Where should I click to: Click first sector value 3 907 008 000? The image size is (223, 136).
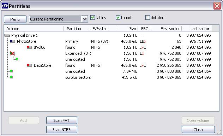click(x=169, y=71)
